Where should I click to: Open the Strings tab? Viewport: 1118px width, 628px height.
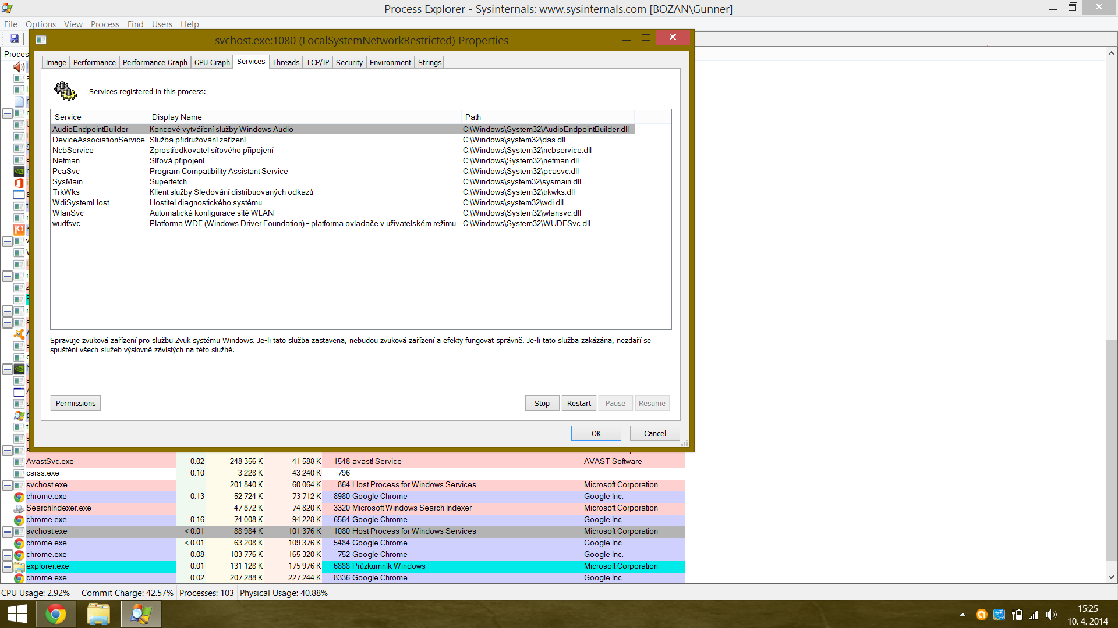click(430, 62)
